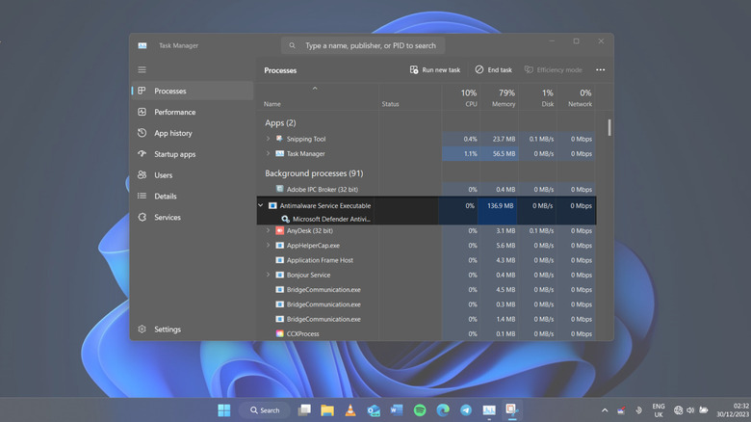
Task: Click the Task Manager search field
Action: tap(370, 45)
